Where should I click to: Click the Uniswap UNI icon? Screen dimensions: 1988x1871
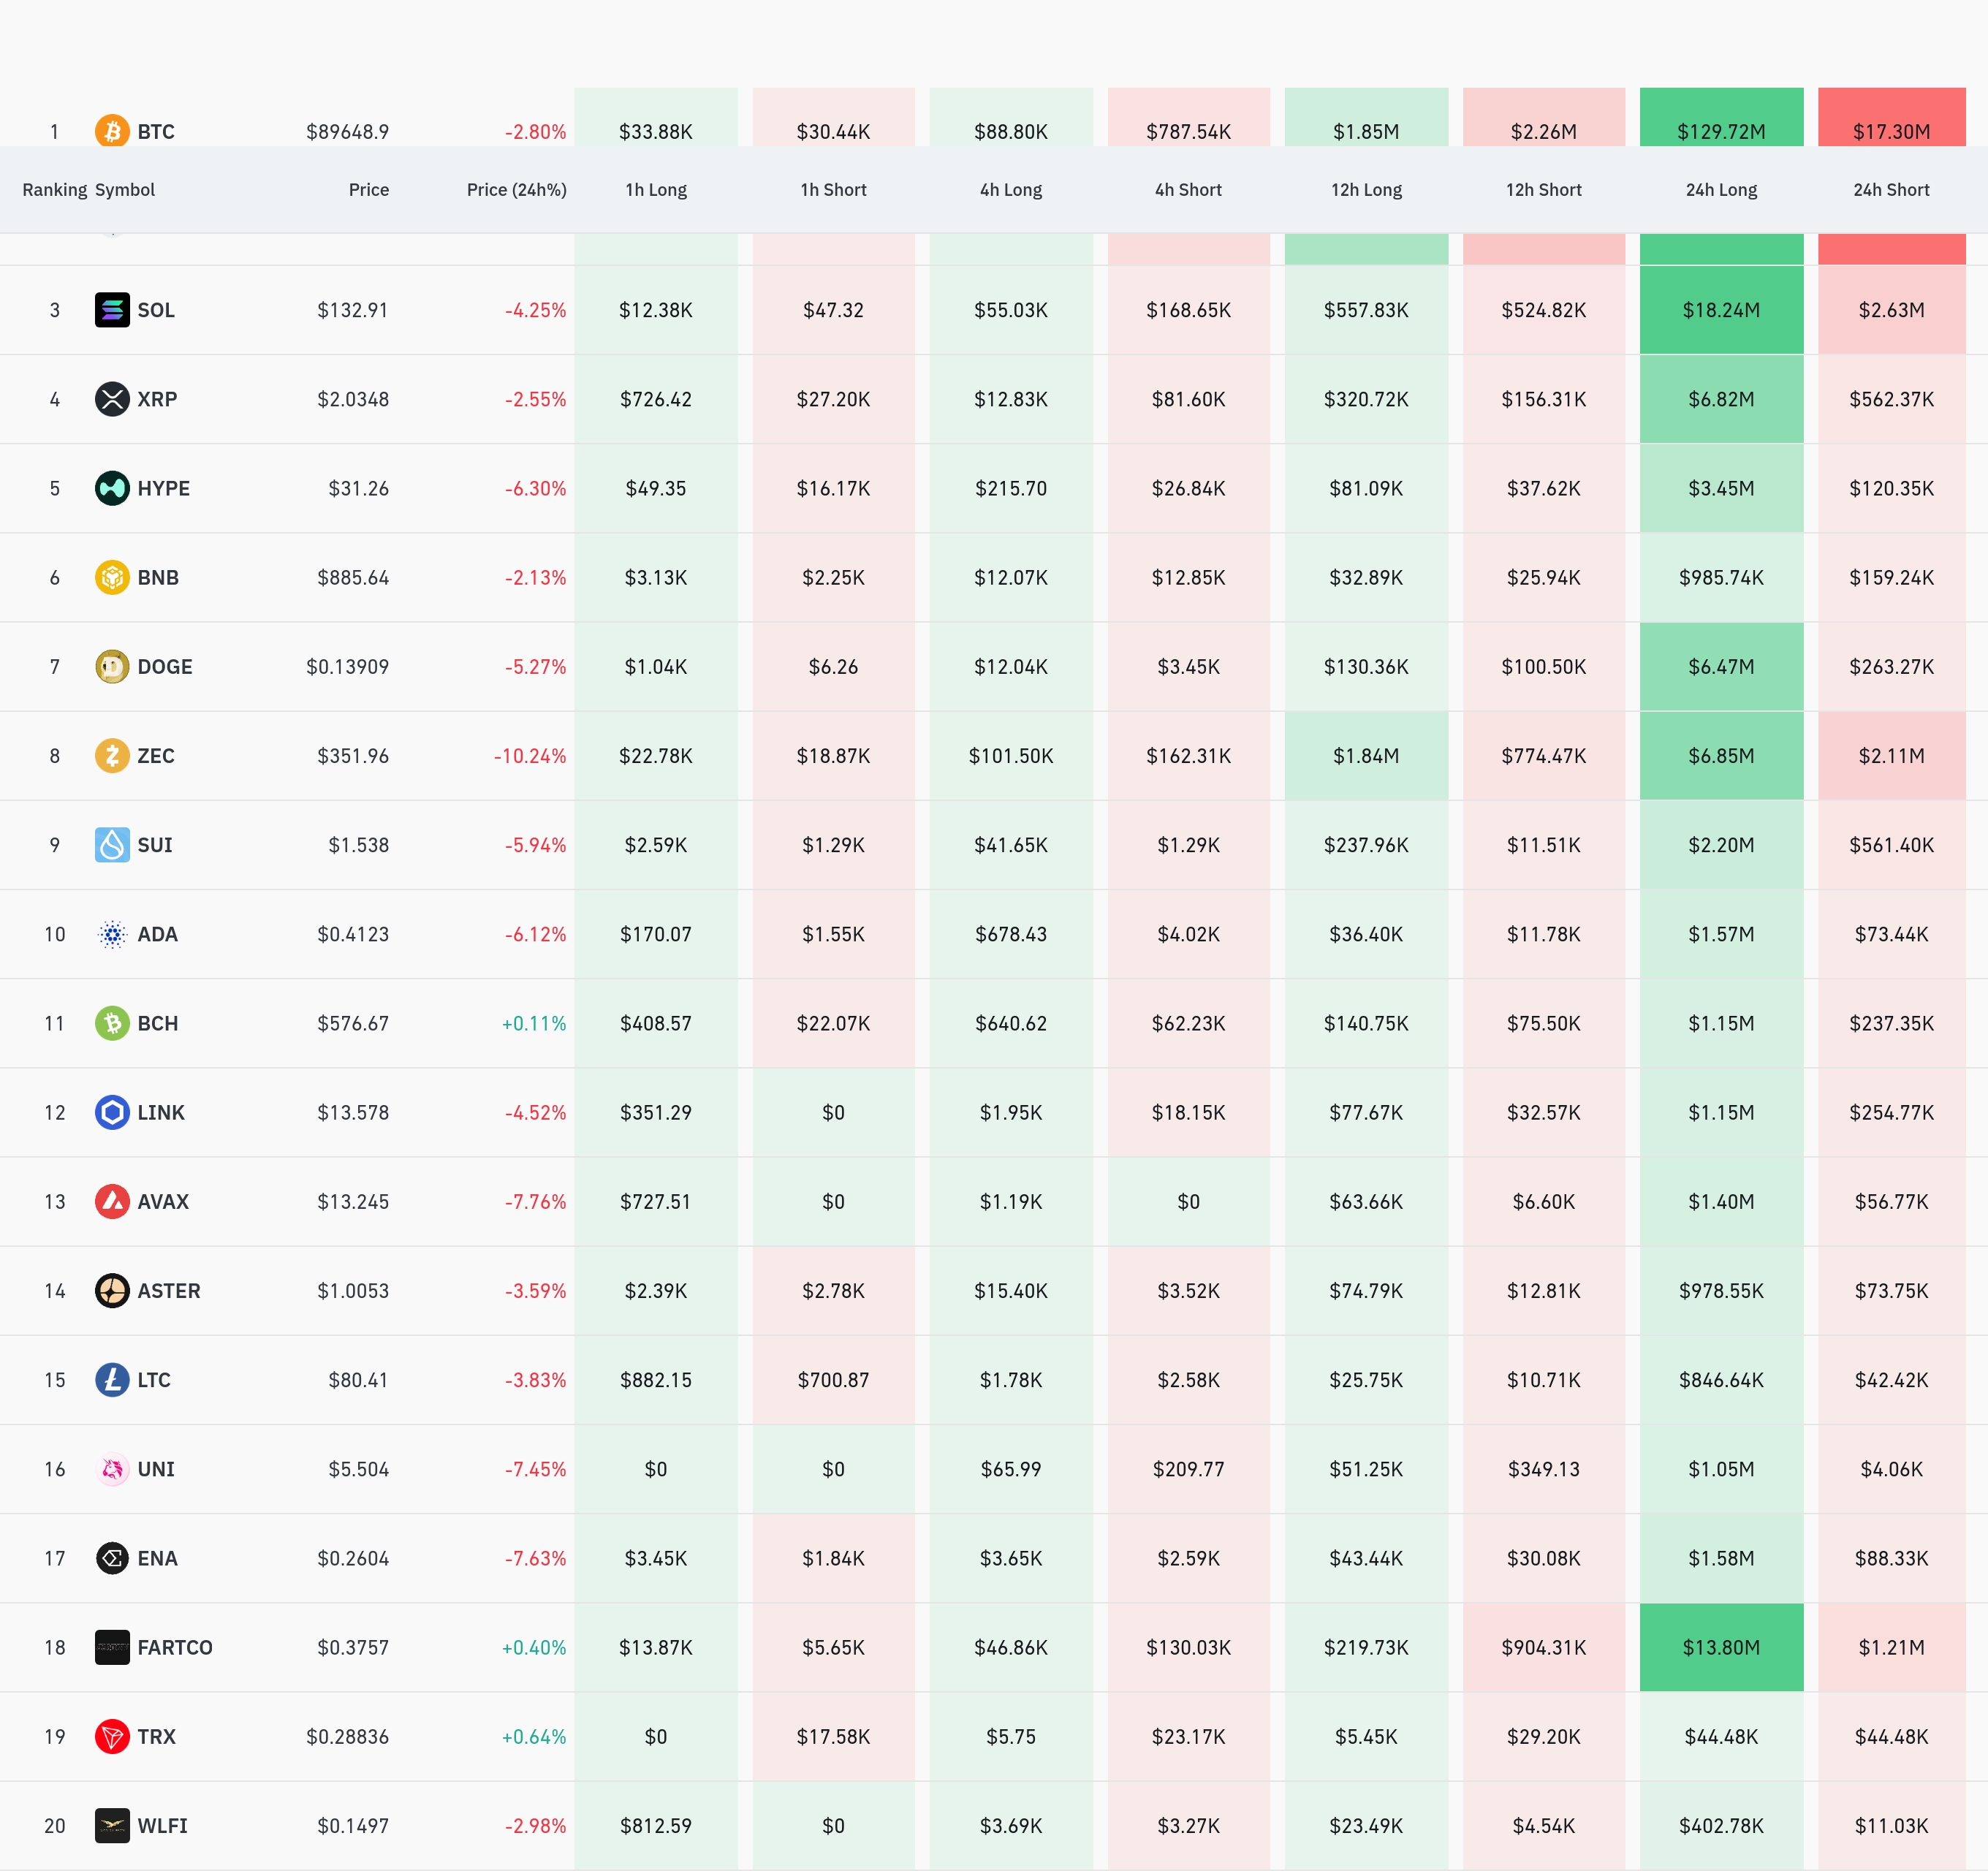pyautogui.click(x=112, y=1469)
